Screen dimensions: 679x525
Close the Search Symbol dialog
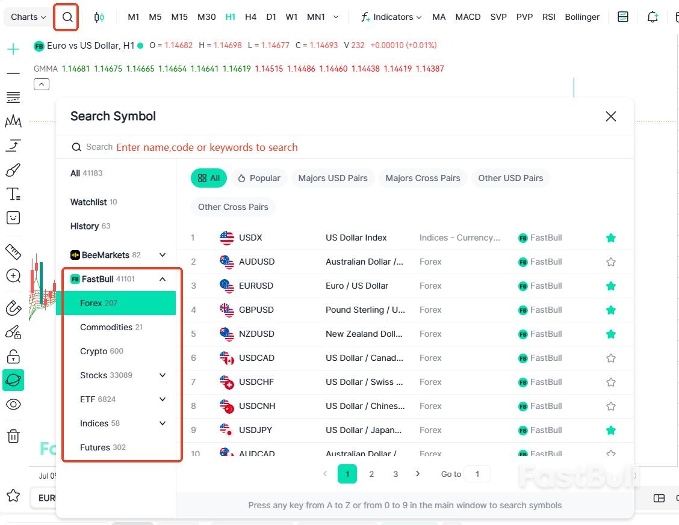(x=610, y=116)
